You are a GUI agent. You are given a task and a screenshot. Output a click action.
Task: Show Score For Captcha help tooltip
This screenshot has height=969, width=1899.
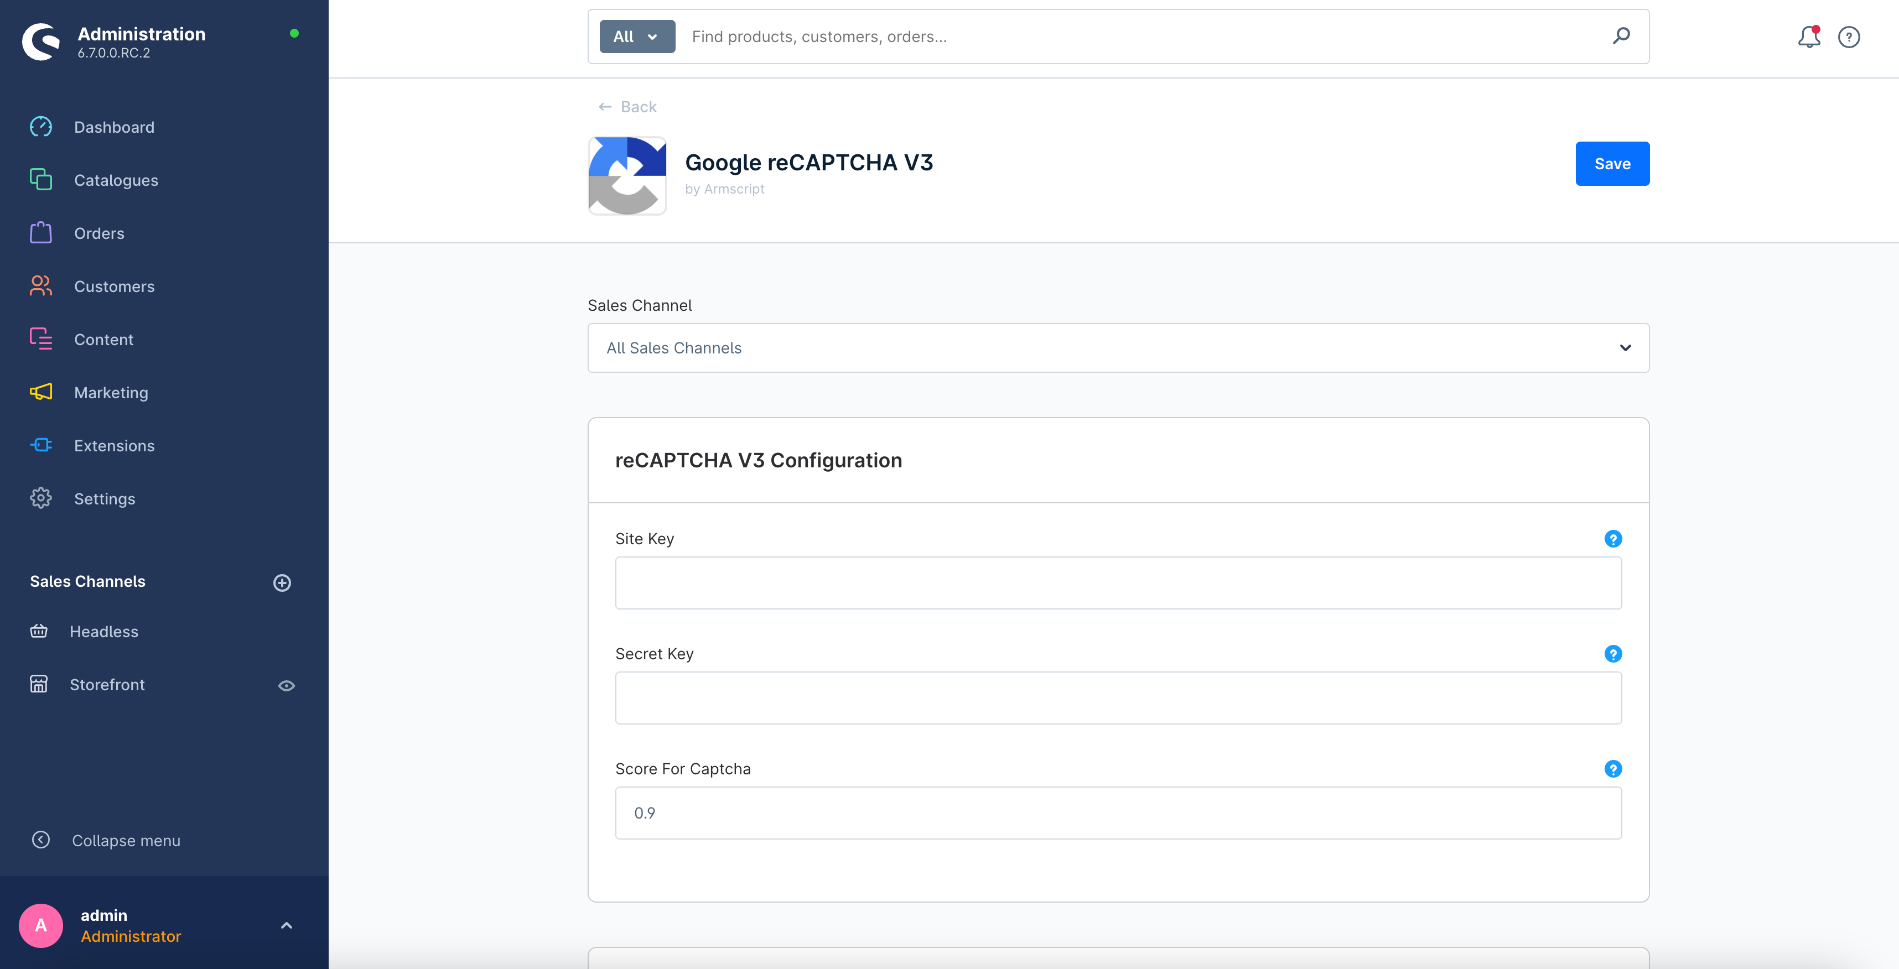click(x=1613, y=769)
